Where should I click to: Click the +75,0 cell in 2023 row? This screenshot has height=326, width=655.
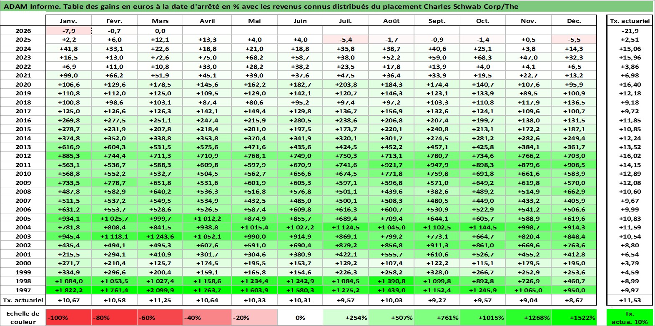tap(207, 57)
